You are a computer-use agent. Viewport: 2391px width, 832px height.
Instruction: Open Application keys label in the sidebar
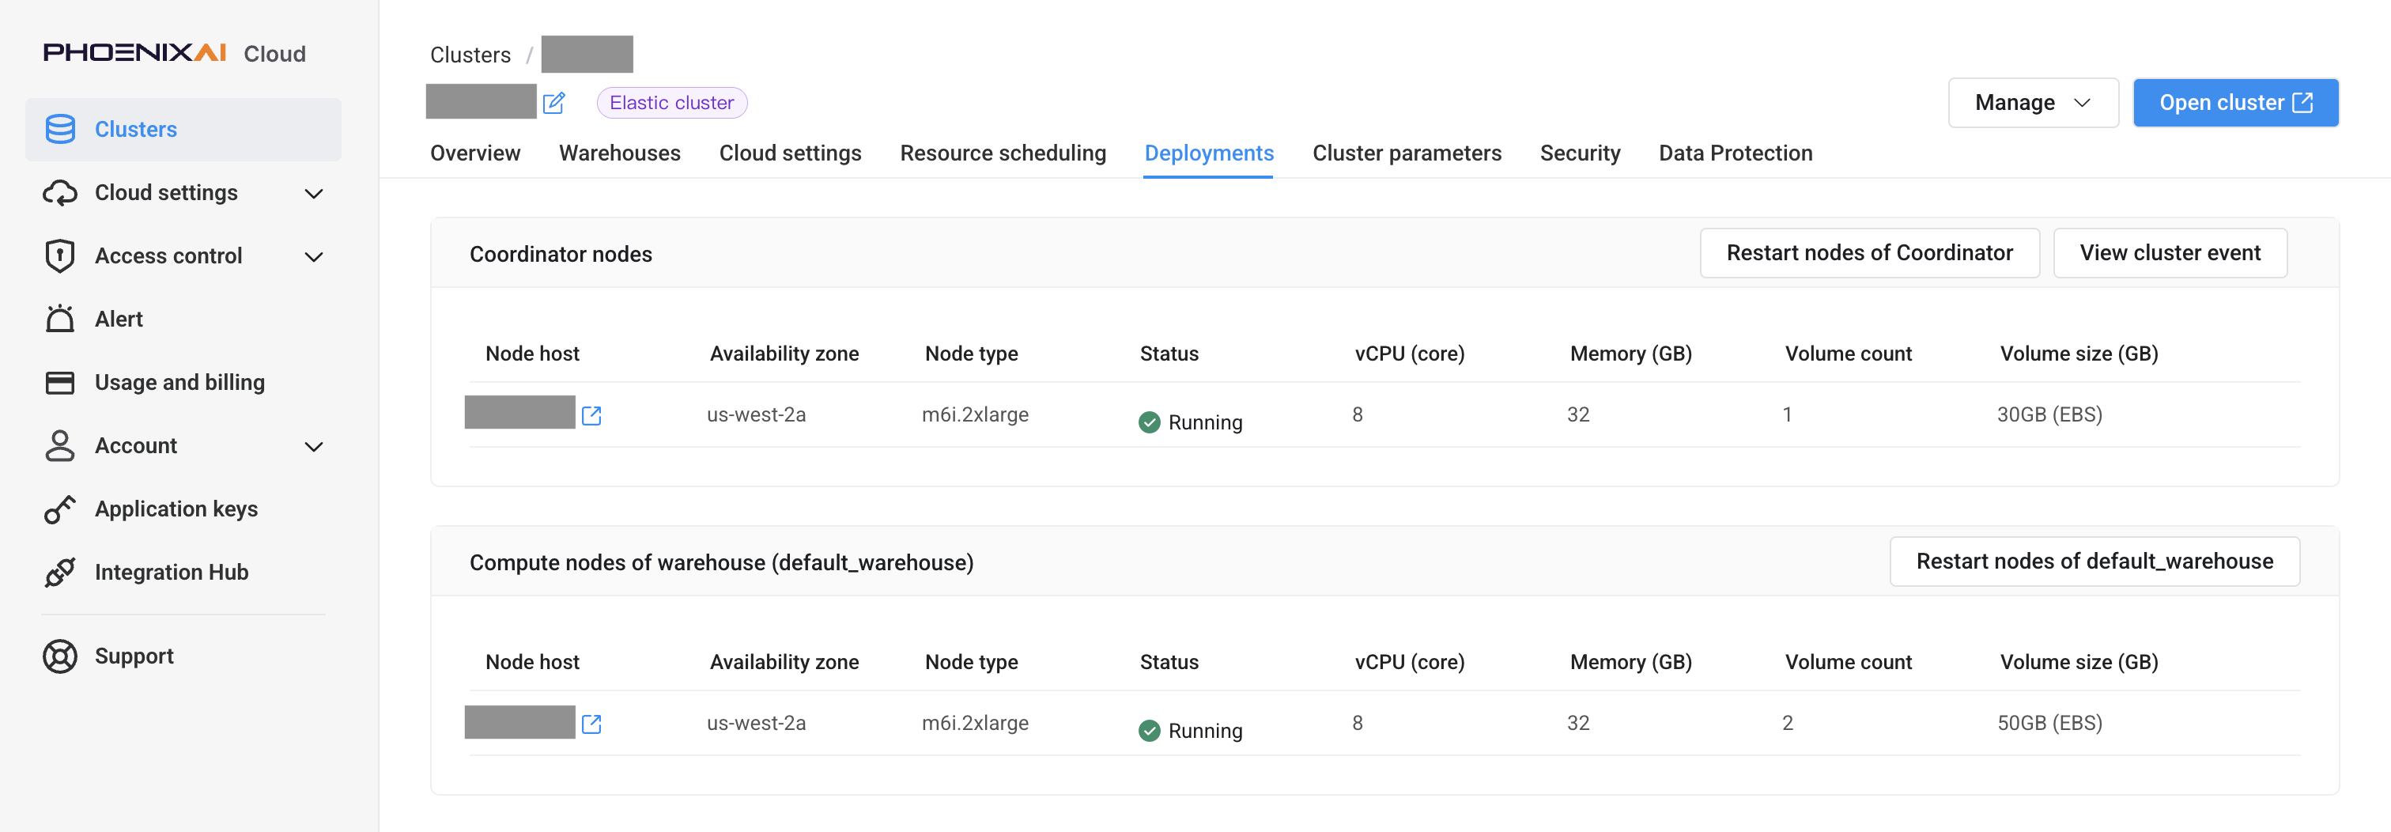176,509
